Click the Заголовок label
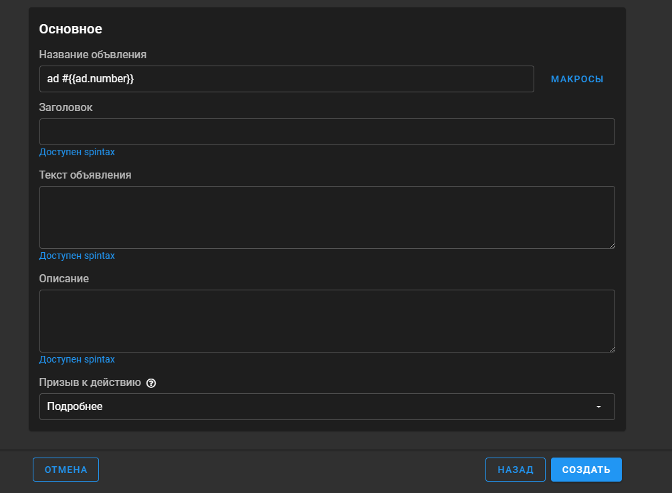This screenshot has width=672, height=493. [x=66, y=108]
